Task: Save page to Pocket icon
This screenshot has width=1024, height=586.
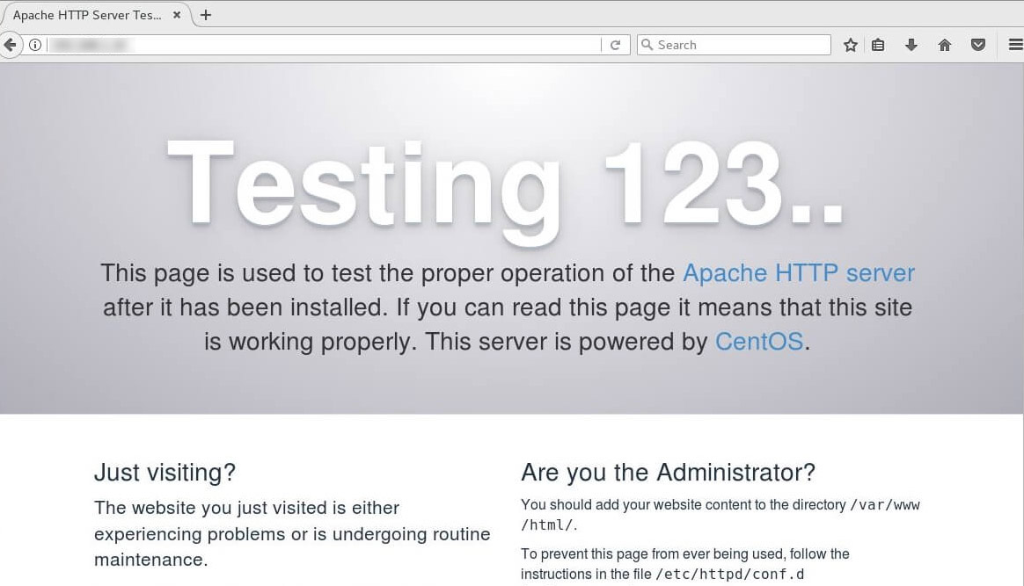Action: tap(977, 45)
